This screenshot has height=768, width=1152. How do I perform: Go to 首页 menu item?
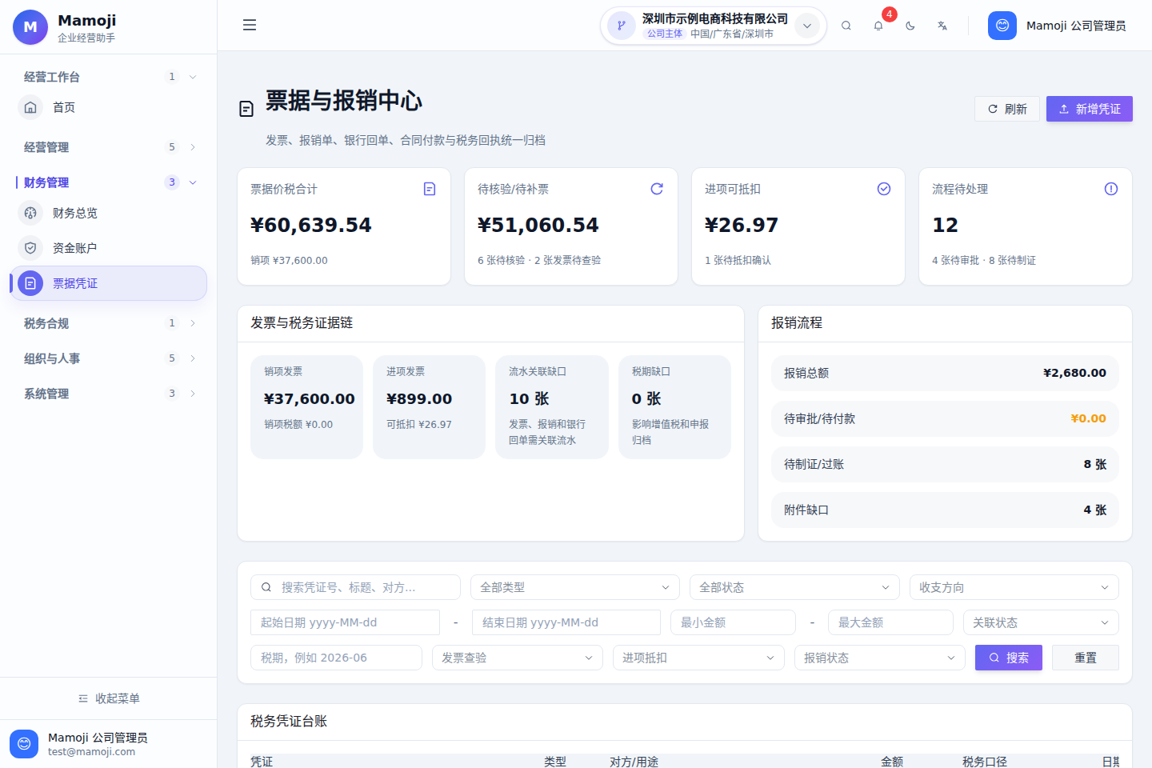point(108,107)
